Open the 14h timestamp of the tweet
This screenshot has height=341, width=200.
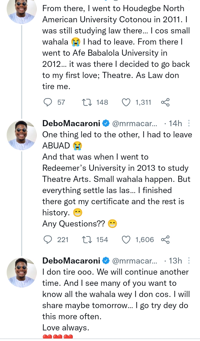175,123
